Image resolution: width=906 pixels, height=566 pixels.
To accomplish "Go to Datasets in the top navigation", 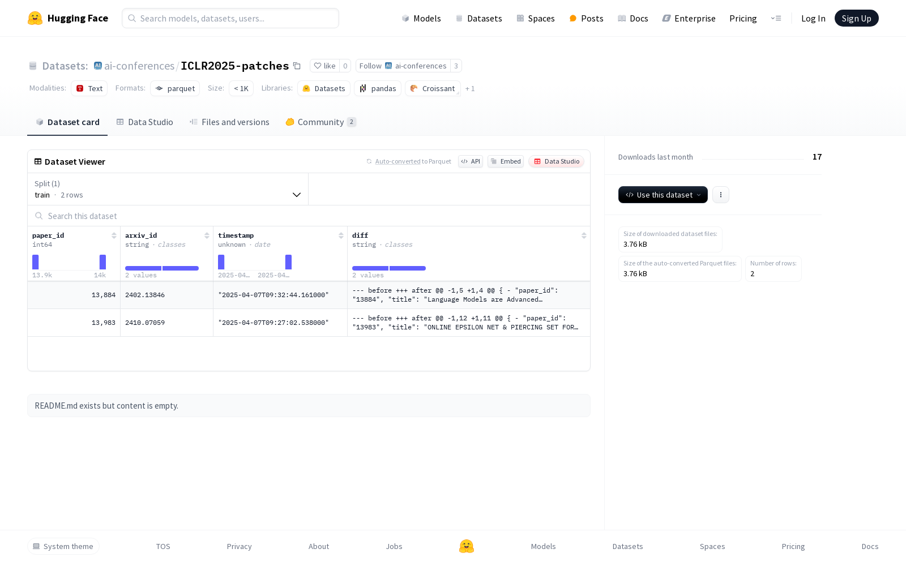I will 479,18.
